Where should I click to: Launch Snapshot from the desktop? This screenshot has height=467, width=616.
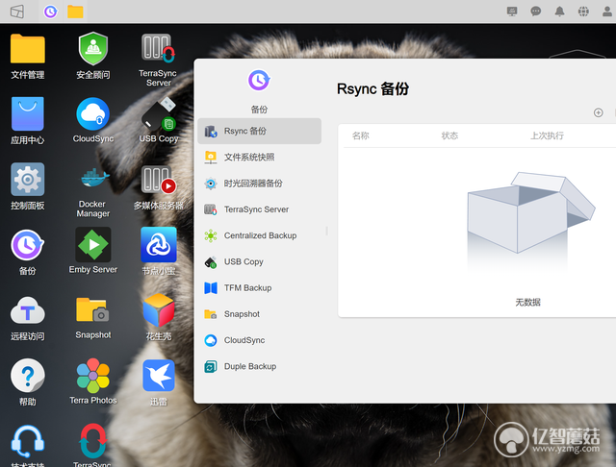click(x=93, y=309)
